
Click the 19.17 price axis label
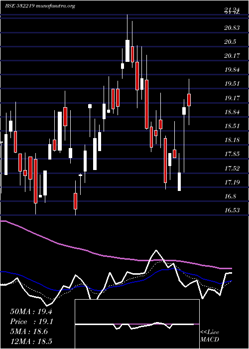[232, 98]
